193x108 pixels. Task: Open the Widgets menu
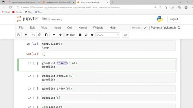pos(98,28)
